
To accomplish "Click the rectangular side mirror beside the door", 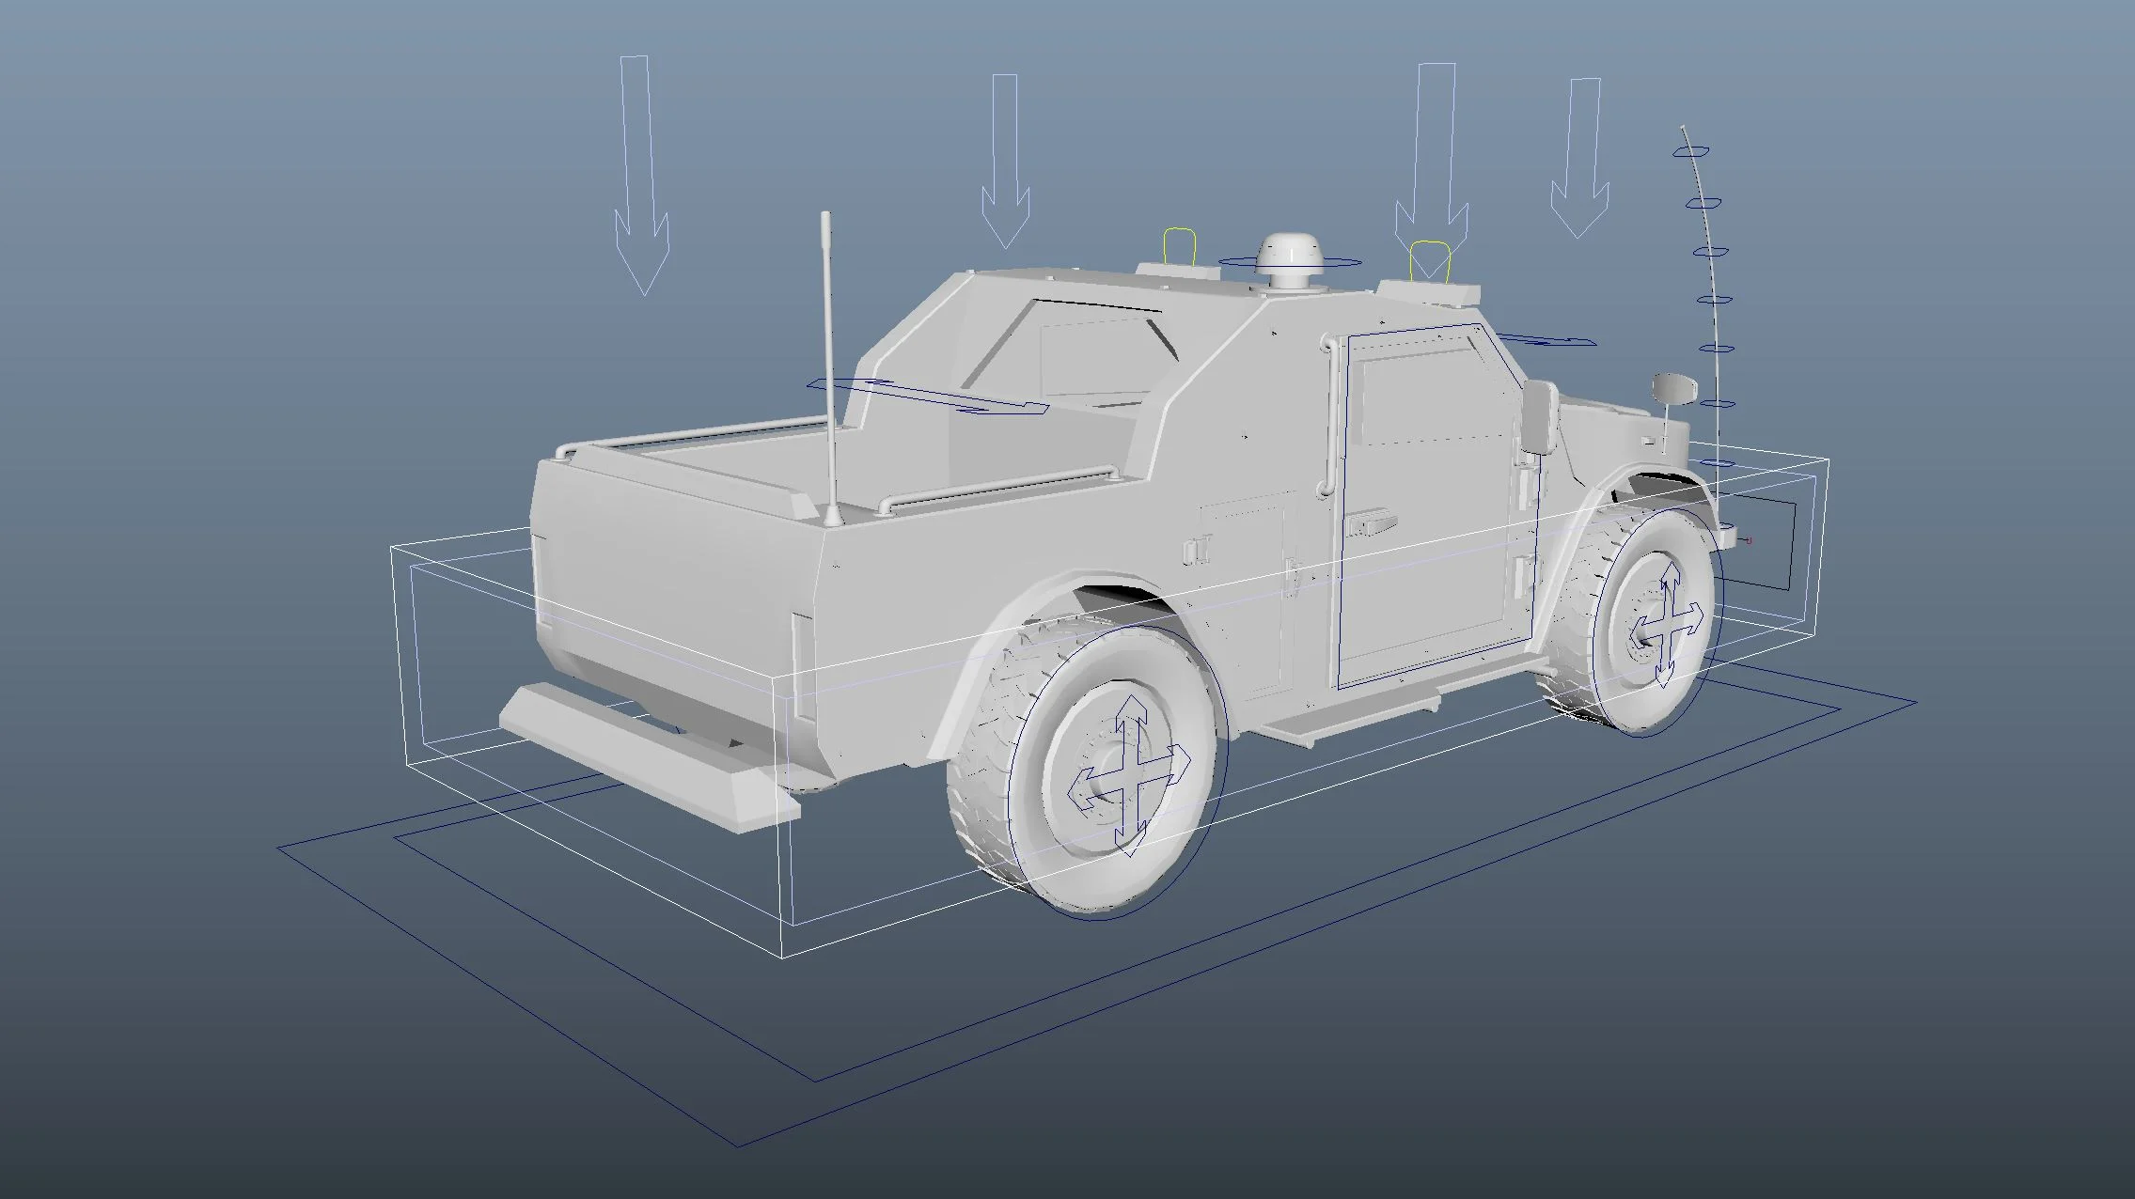I will point(1538,416).
